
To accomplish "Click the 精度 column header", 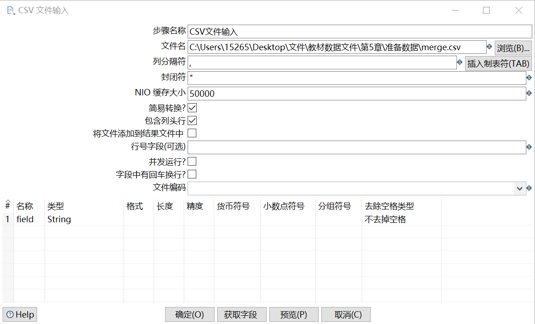I will [x=199, y=206].
